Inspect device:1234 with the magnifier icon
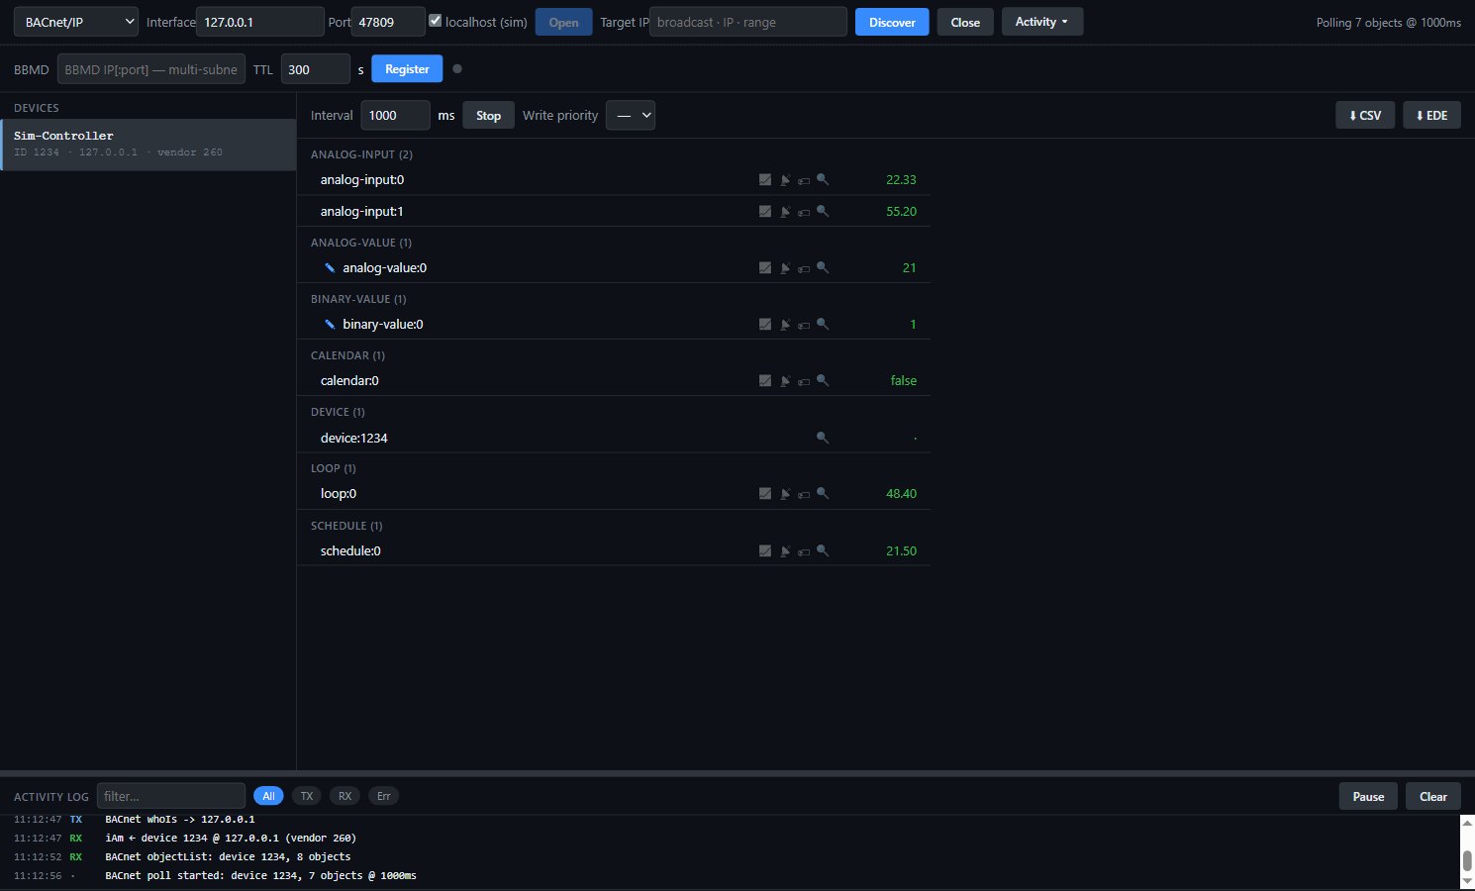This screenshot has height=891, width=1475. (x=823, y=438)
